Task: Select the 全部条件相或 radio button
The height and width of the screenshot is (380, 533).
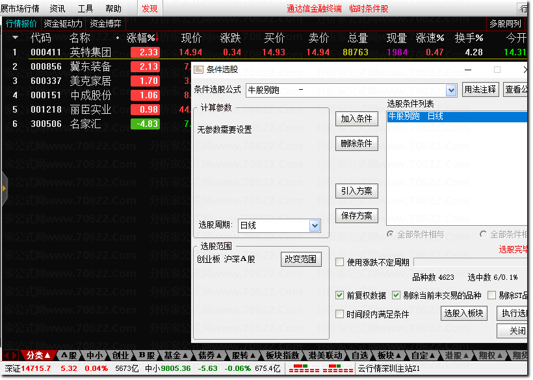Action: (483, 234)
